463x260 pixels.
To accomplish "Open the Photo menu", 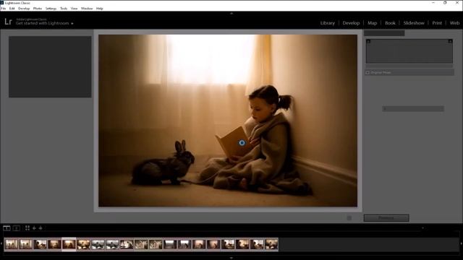I will (x=38, y=9).
